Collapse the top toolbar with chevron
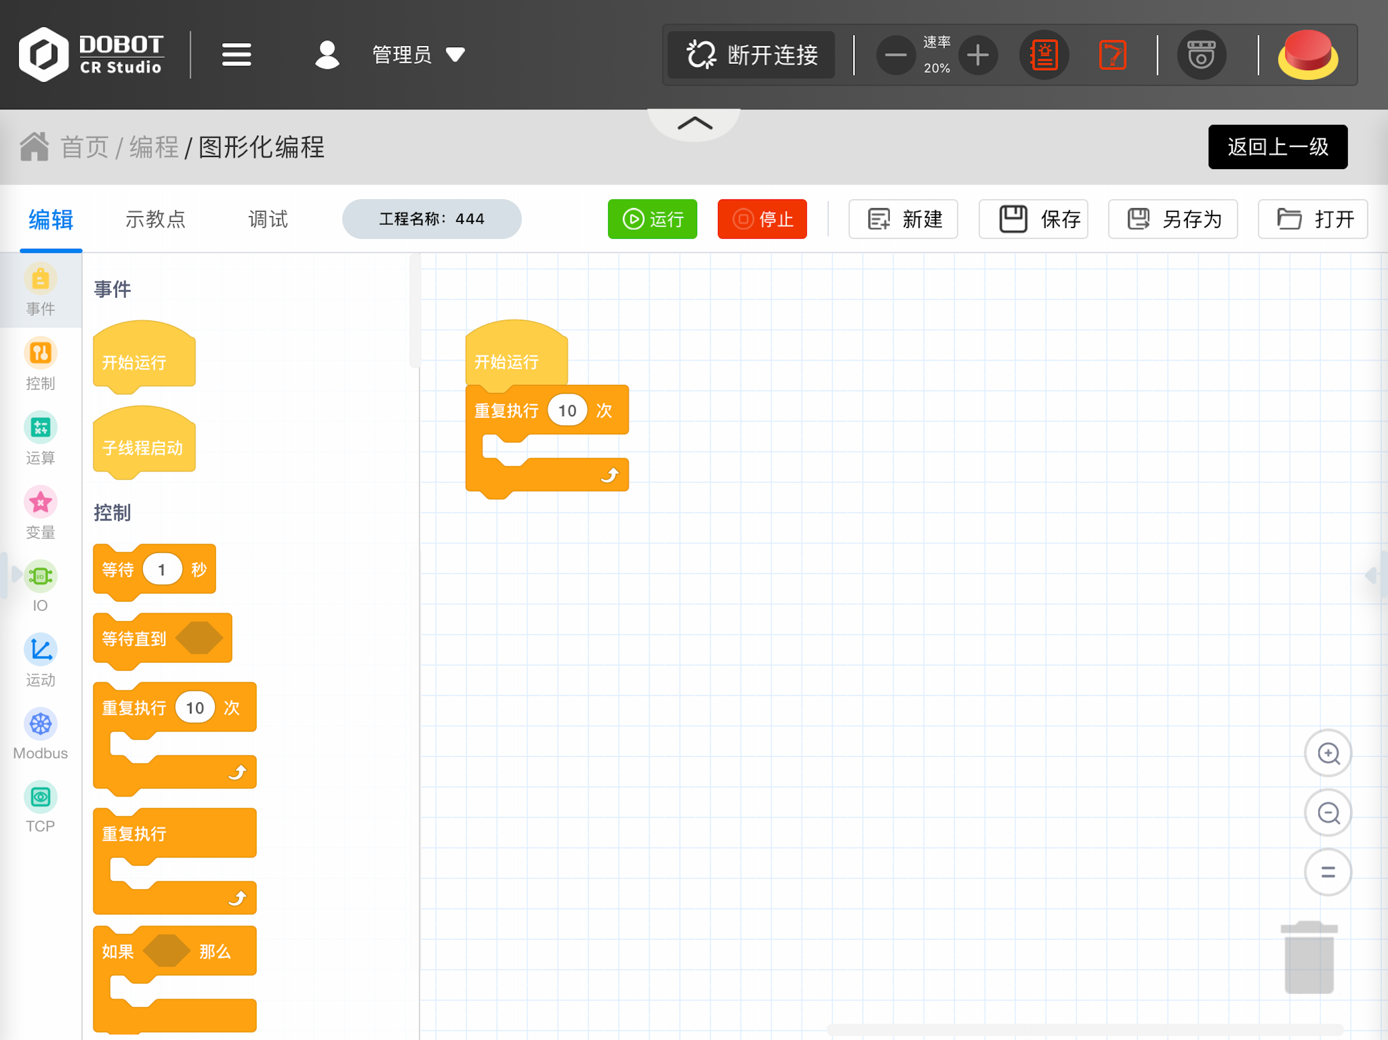The width and height of the screenshot is (1388, 1040). (694, 123)
